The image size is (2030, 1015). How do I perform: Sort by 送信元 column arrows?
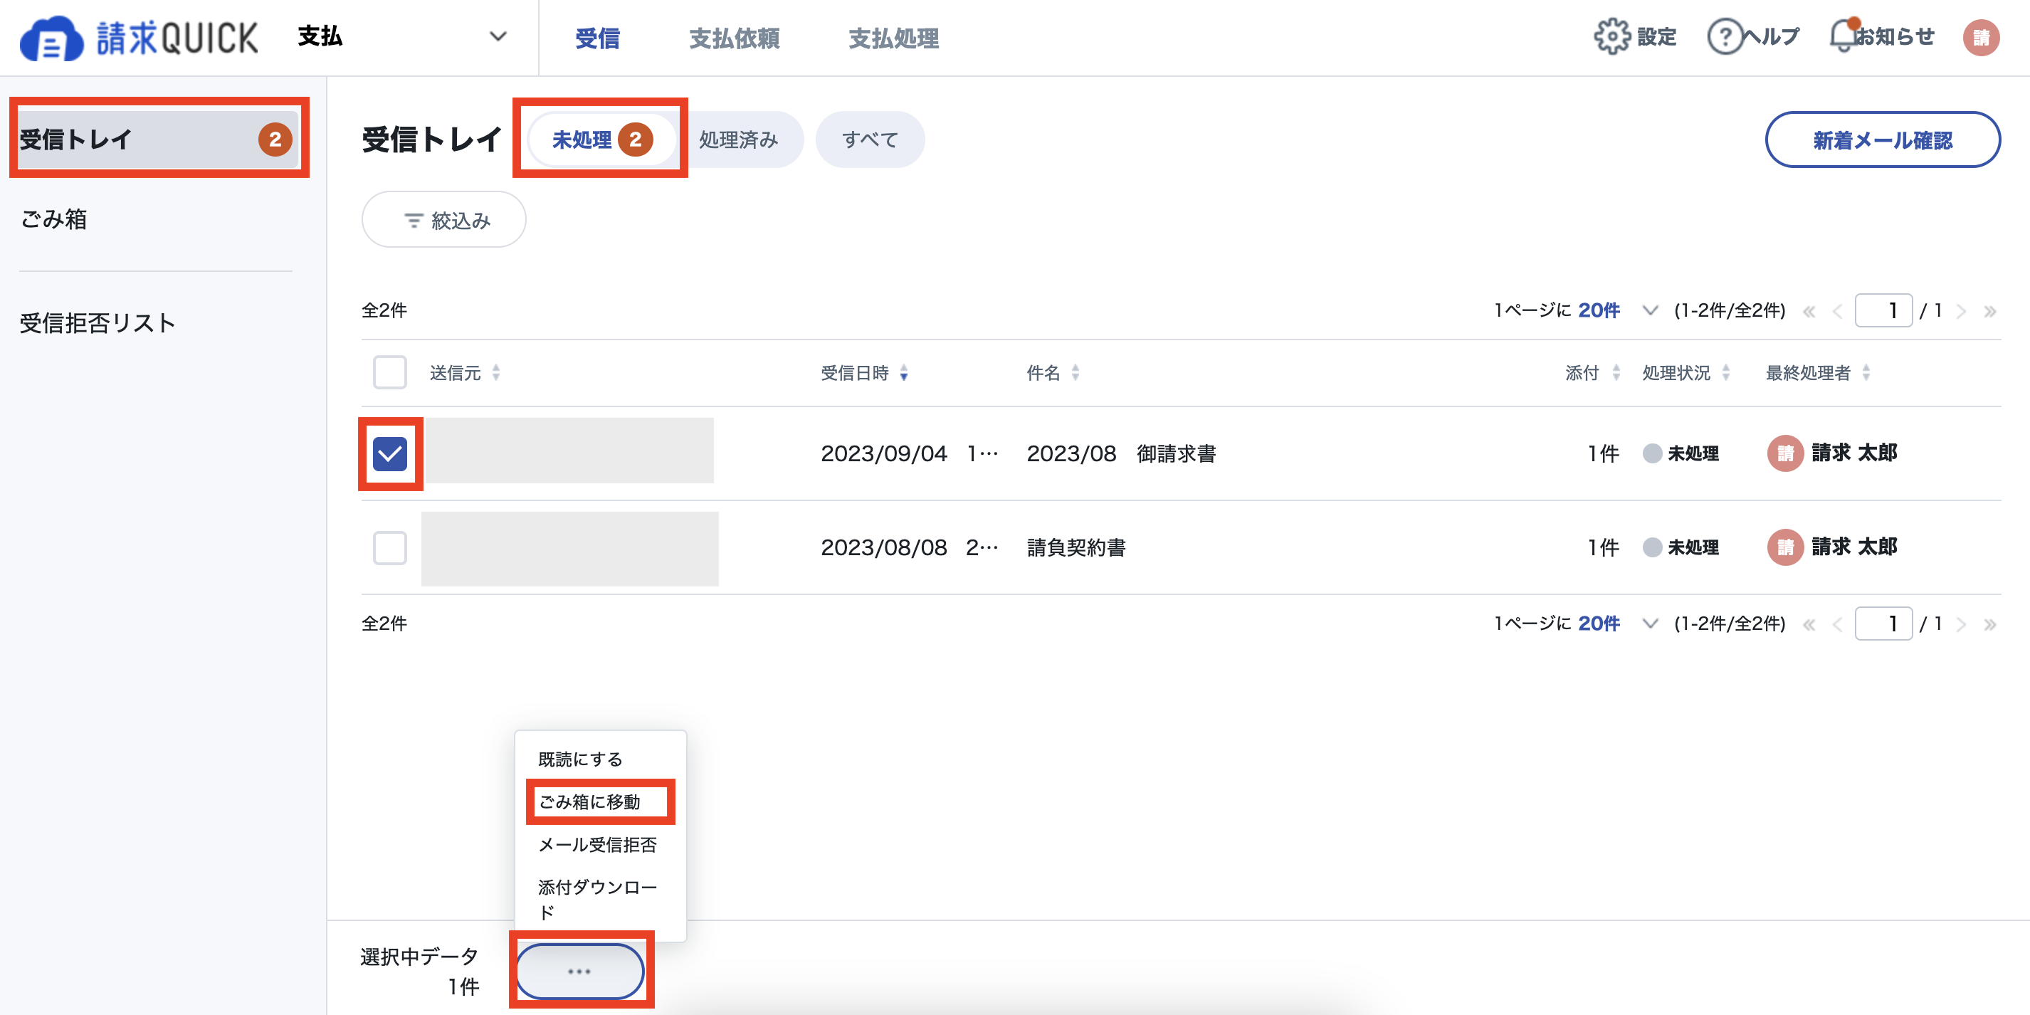point(495,373)
